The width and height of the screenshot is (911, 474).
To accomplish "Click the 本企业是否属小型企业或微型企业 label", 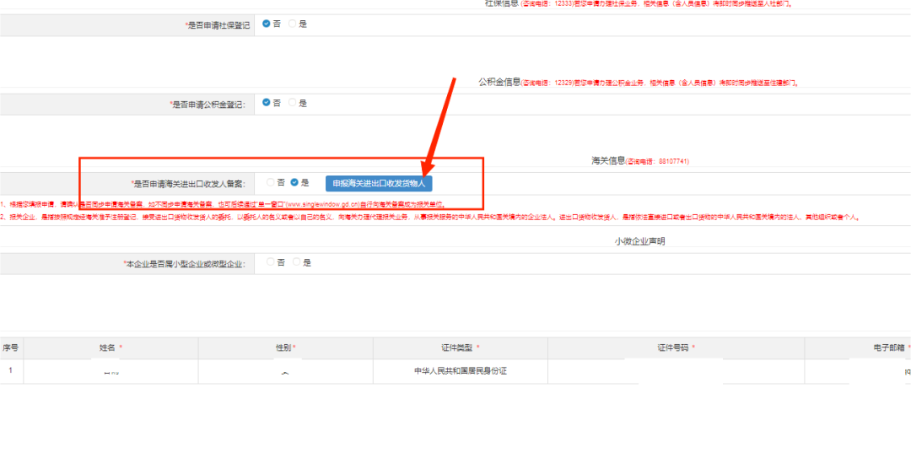I will [185, 264].
